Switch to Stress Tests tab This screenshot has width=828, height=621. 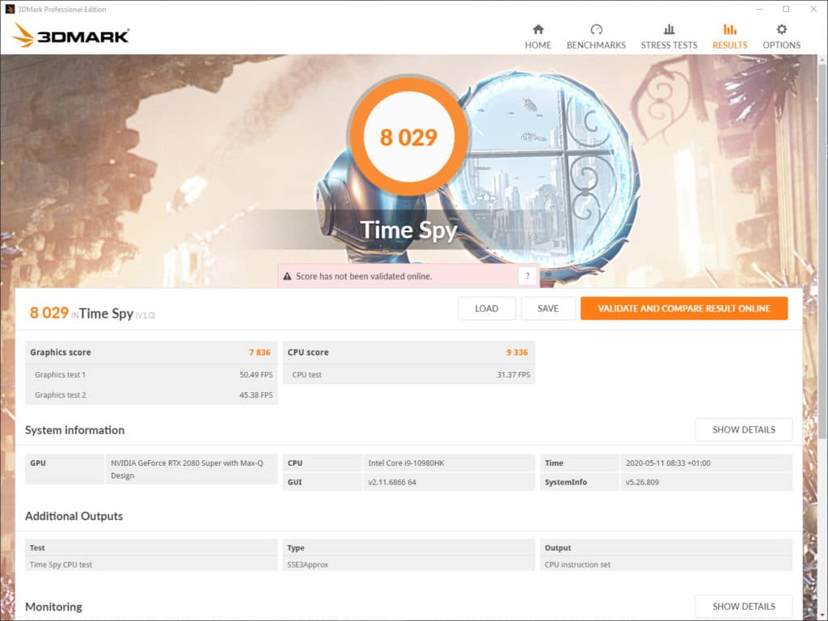tap(669, 36)
